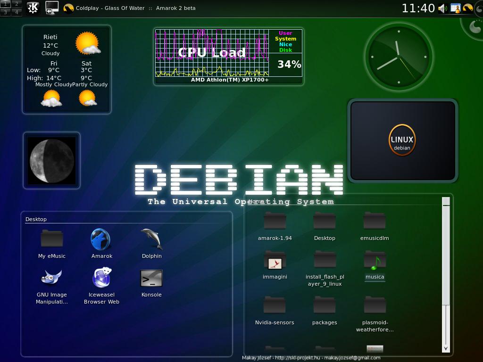Image resolution: width=483 pixels, height=362 pixels.
Task: Select the Amarok task in the taskbar
Action: coord(129,8)
